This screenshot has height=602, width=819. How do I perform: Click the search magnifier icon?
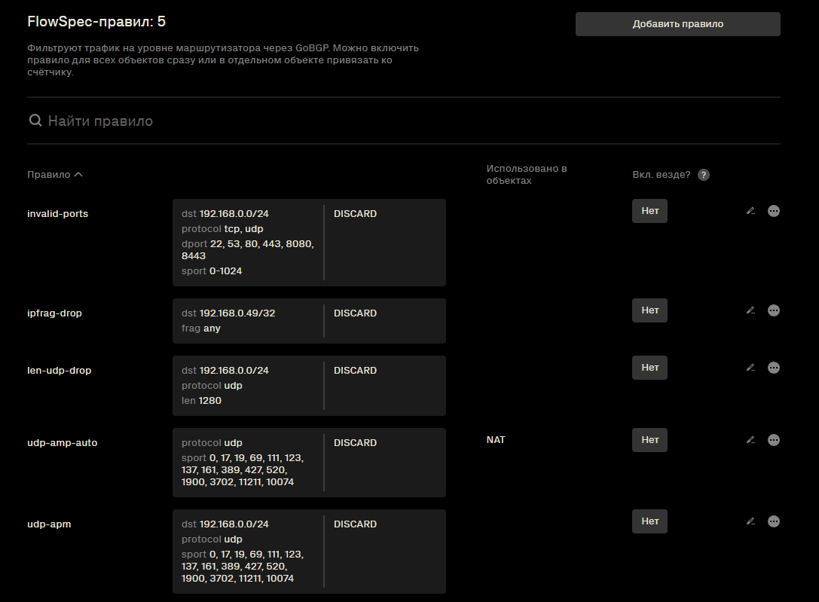[x=35, y=121]
